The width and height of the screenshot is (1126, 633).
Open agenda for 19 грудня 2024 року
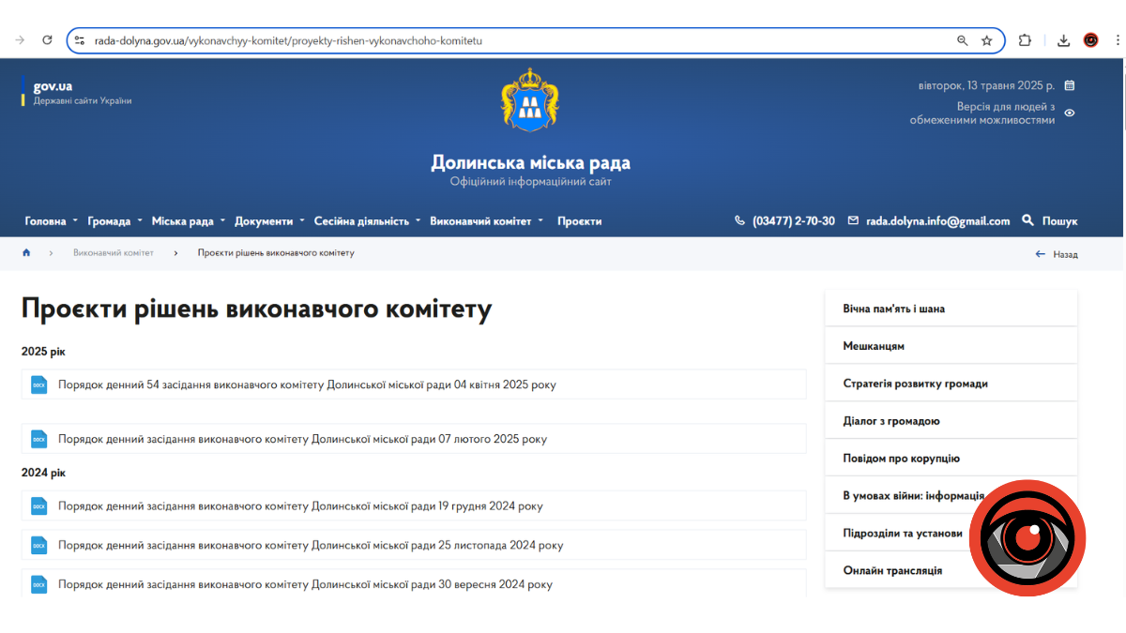pyautogui.click(x=300, y=506)
